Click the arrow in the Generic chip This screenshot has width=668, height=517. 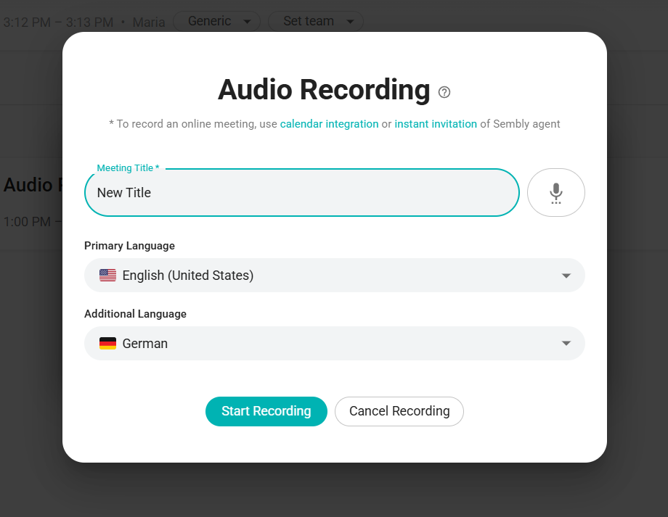tap(247, 22)
